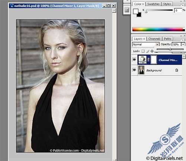Click the Background layer photo thumbnail

[x=141, y=70]
